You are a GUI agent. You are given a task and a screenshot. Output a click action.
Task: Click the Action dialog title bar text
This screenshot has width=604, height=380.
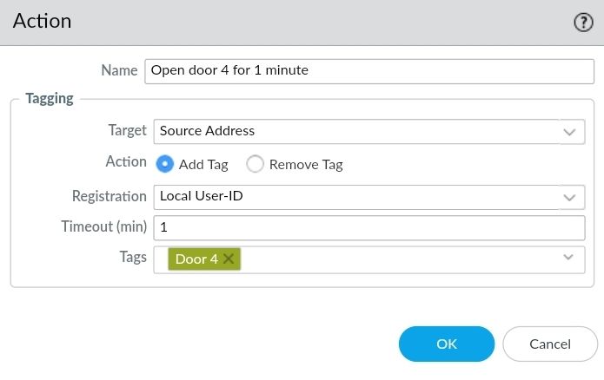click(43, 21)
